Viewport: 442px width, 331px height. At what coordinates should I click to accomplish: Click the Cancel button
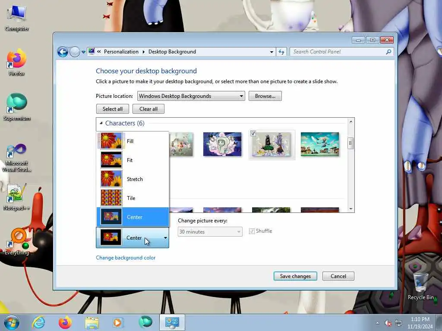tap(338, 276)
